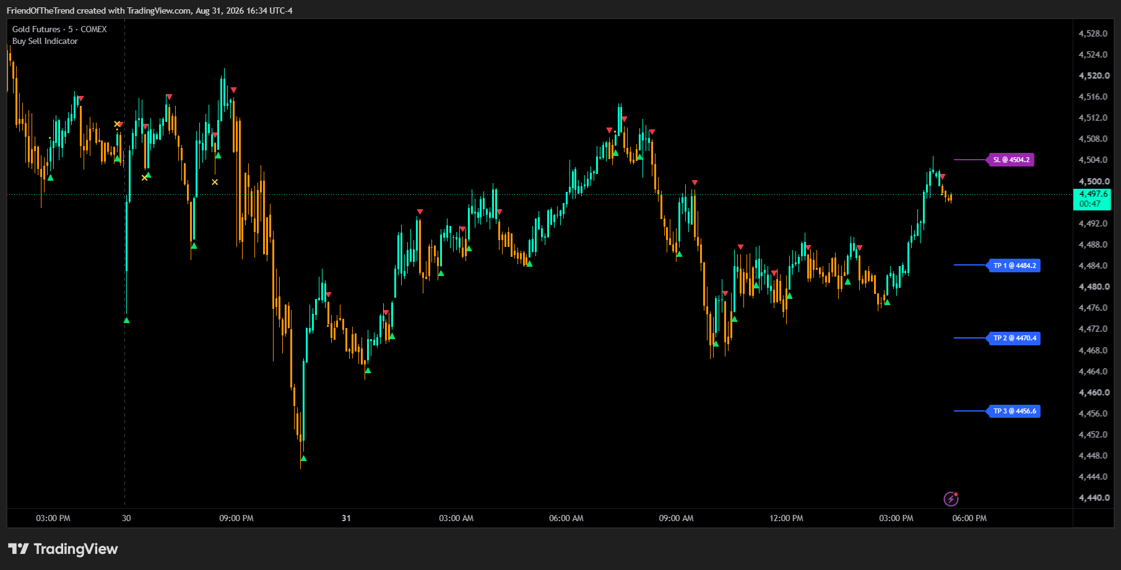Click the 4,500.0 price axis label
Screen dimensions: 1121x570
point(1093,181)
